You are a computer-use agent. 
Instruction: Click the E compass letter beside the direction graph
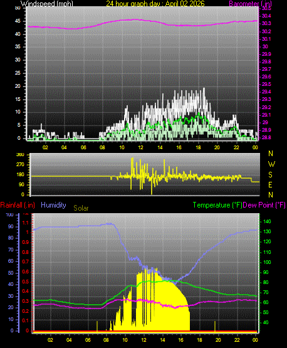270,184
